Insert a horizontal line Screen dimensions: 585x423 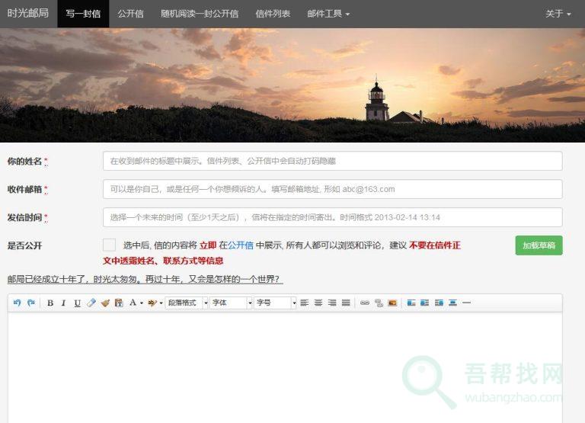coord(467,303)
